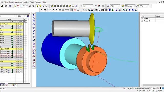Open the View menu
This screenshot has width=164, height=92.
pyautogui.click(x=6, y=2)
